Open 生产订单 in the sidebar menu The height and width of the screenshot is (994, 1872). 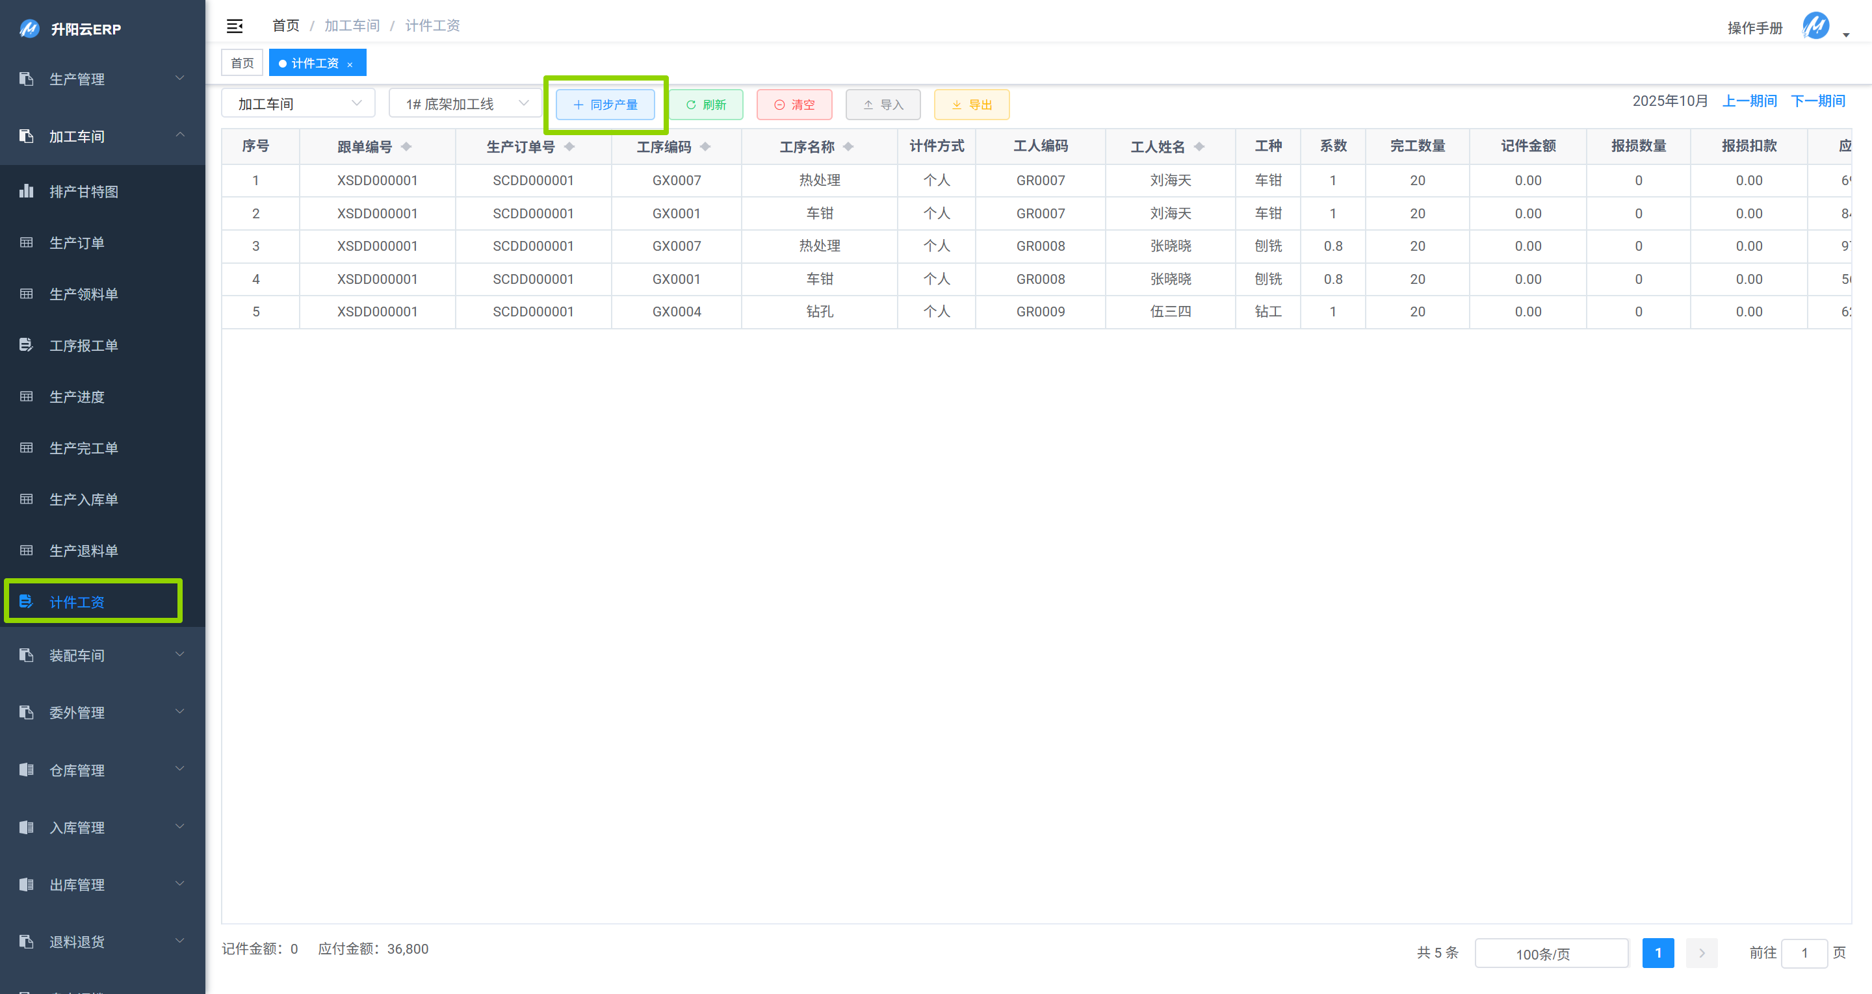click(x=76, y=243)
